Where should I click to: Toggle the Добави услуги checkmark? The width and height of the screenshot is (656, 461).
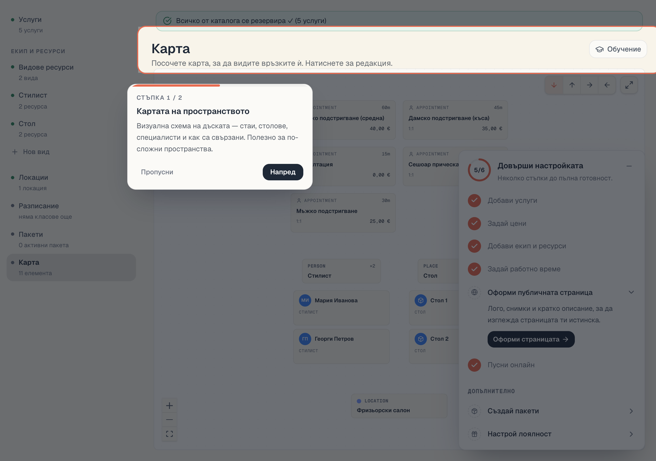474,201
